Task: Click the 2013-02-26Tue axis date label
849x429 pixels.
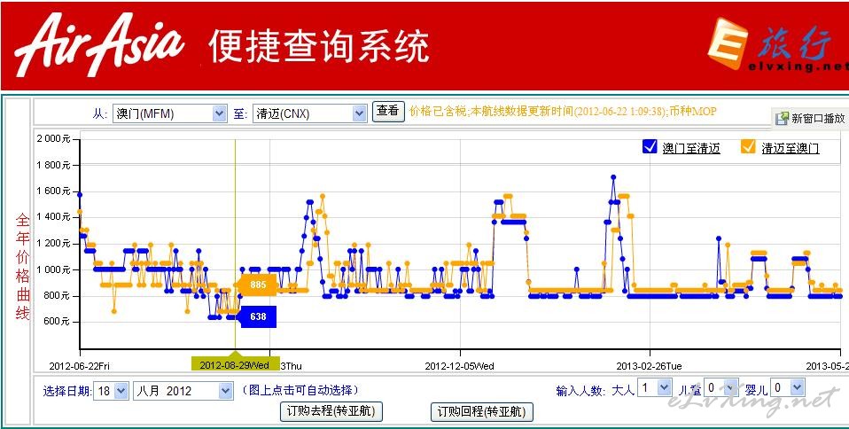Action: (649, 366)
